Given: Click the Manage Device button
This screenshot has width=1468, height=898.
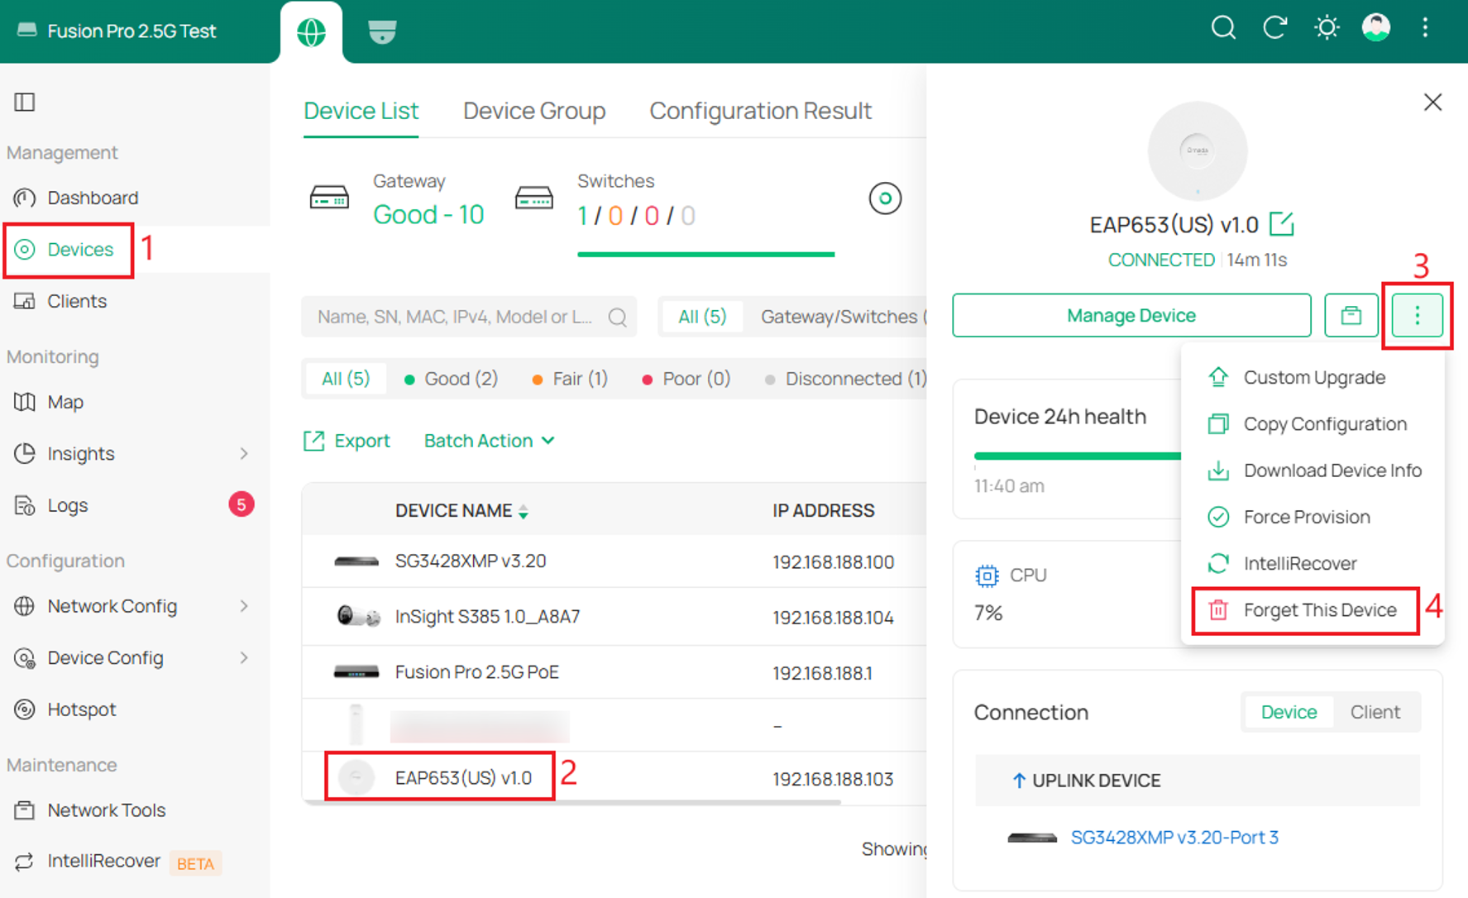Looking at the screenshot, I should [x=1131, y=315].
